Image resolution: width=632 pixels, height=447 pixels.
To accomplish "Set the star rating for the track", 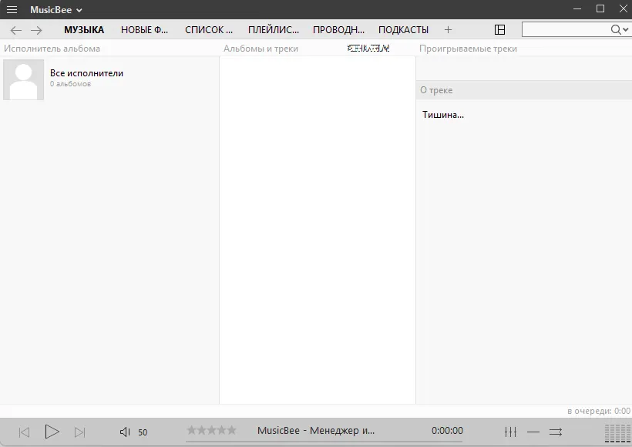I will (211, 430).
